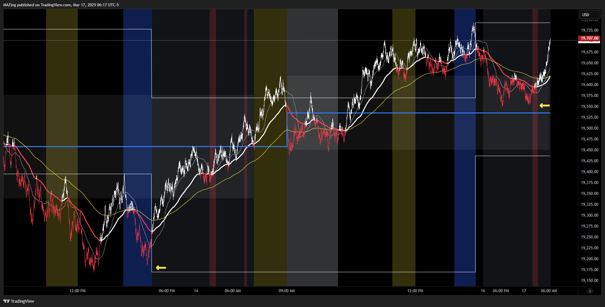Click the 06:00 AM label right after 17
Screen dimensions: 605x307
tap(549, 291)
